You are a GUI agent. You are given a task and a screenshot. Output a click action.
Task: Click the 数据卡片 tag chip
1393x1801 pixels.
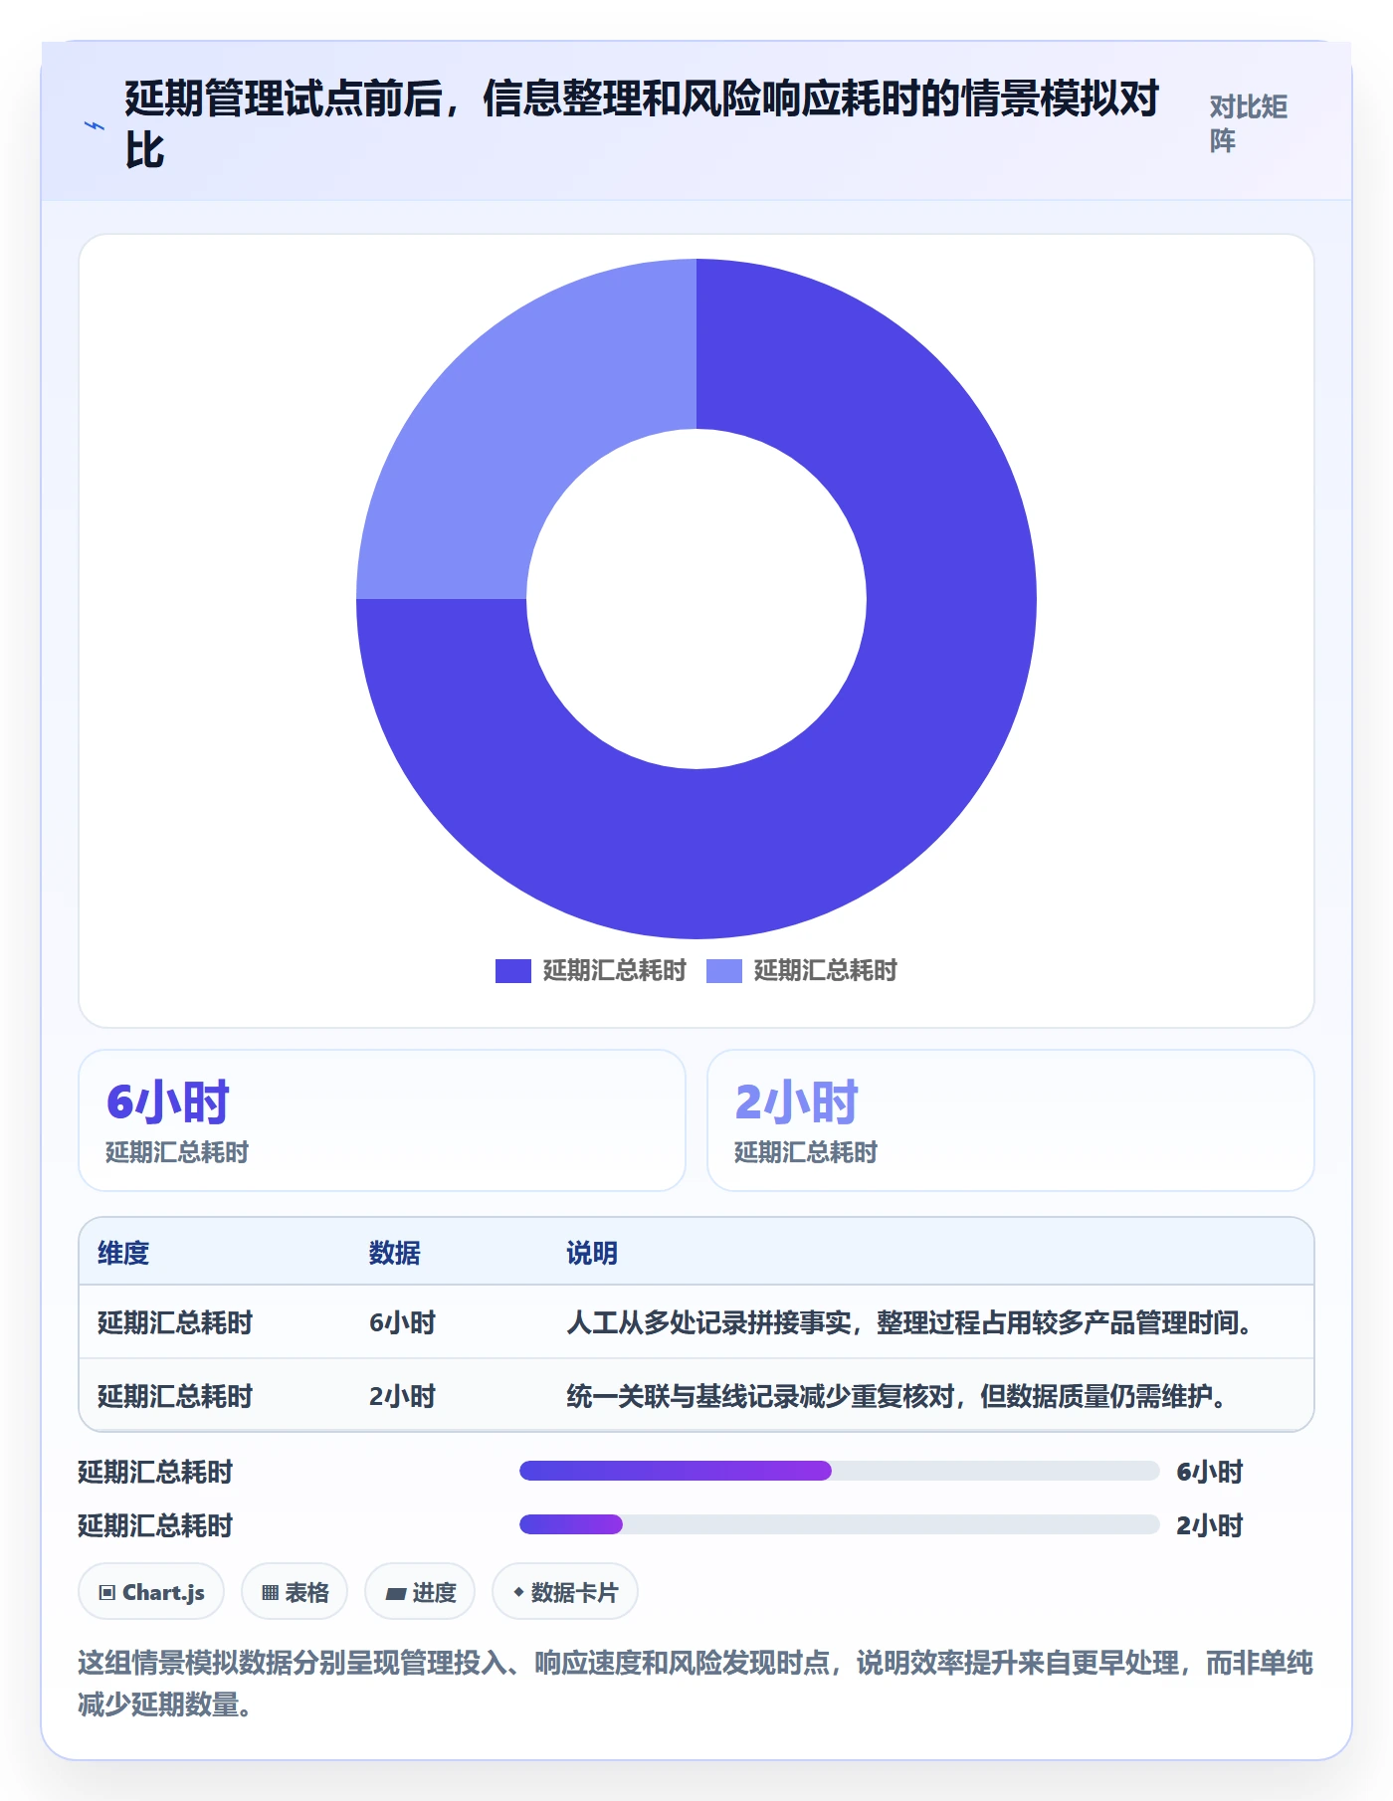565,1592
